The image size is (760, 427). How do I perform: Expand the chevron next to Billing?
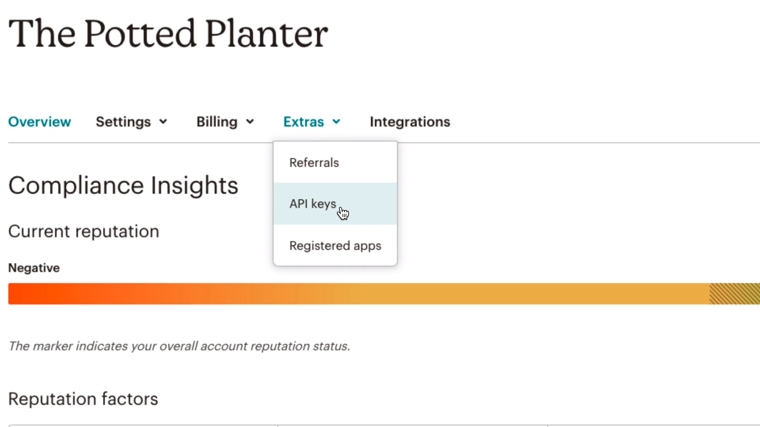[x=250, y=122]
